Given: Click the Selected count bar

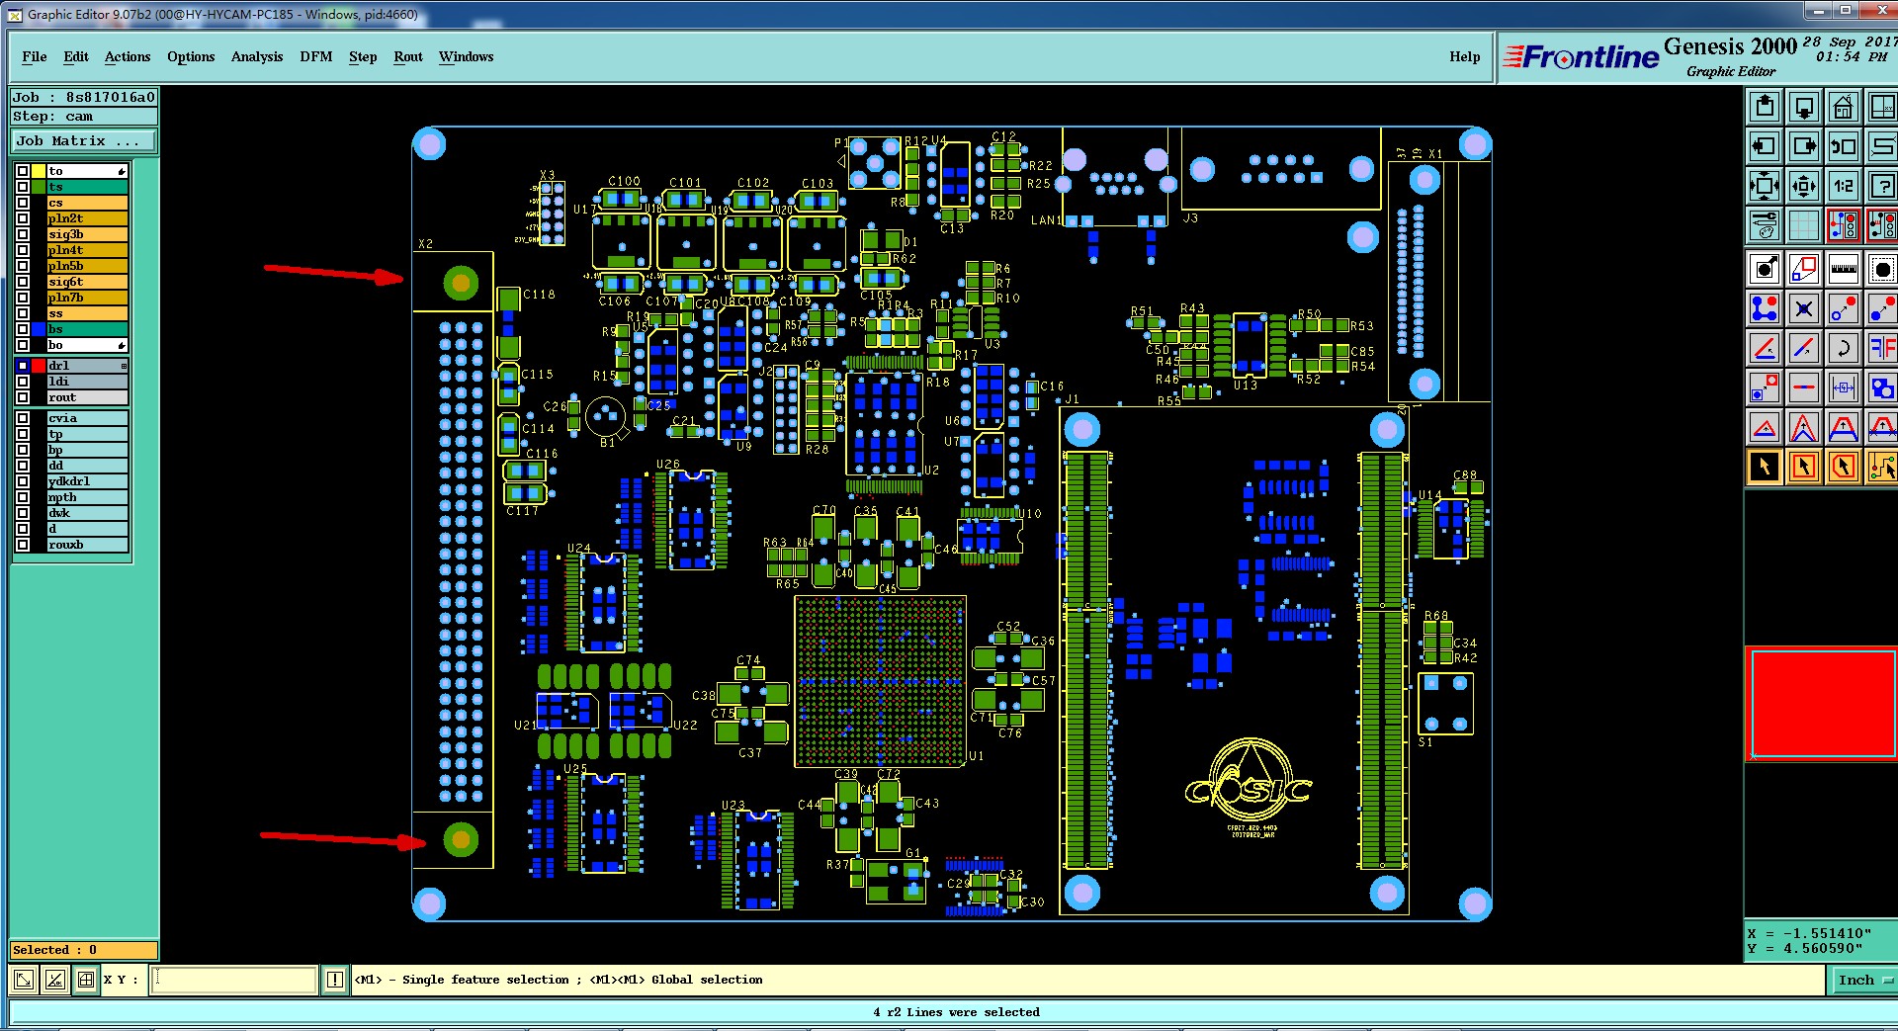Looking at the screenshot, I should [84, 950].
